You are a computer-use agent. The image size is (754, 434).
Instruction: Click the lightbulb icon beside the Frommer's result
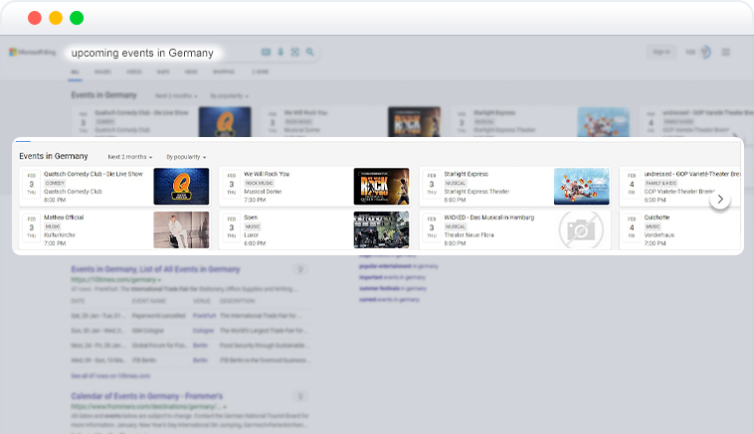point(300,396)
